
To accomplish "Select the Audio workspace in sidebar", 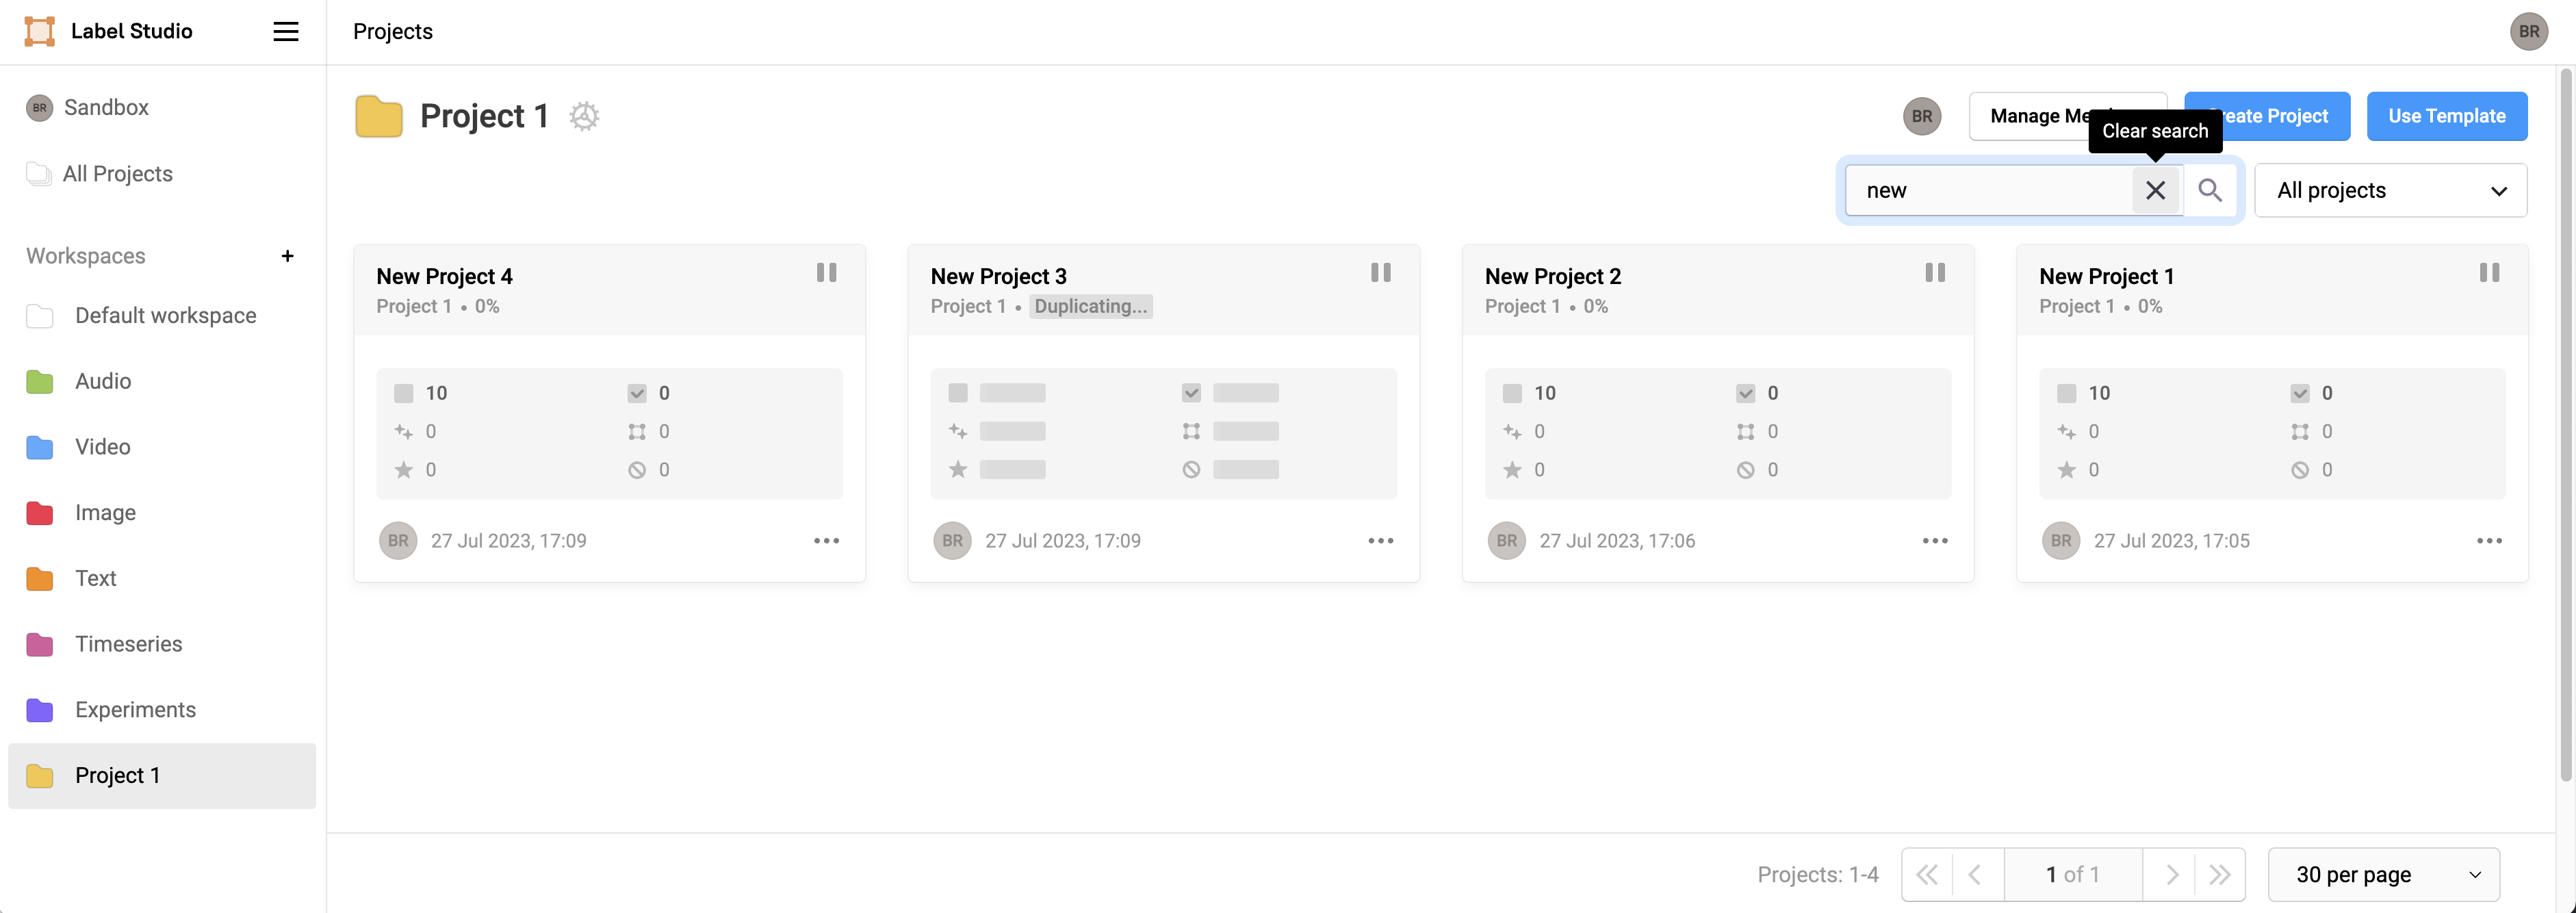I will coord(103,381).
